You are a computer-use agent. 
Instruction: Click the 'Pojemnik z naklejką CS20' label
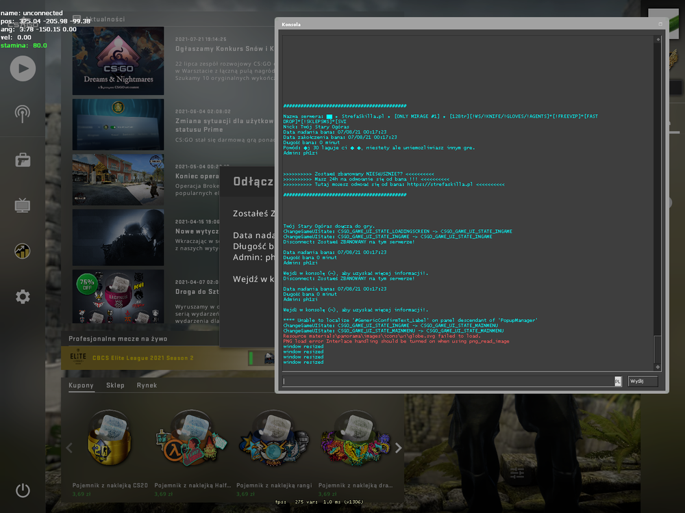110,485
